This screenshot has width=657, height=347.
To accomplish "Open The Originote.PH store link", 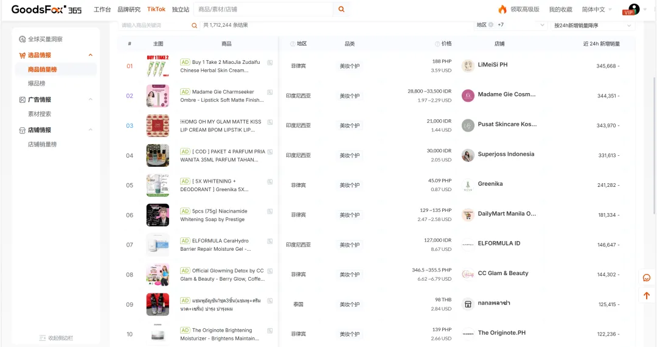I will pyautogui.click(x=501, y=333).
